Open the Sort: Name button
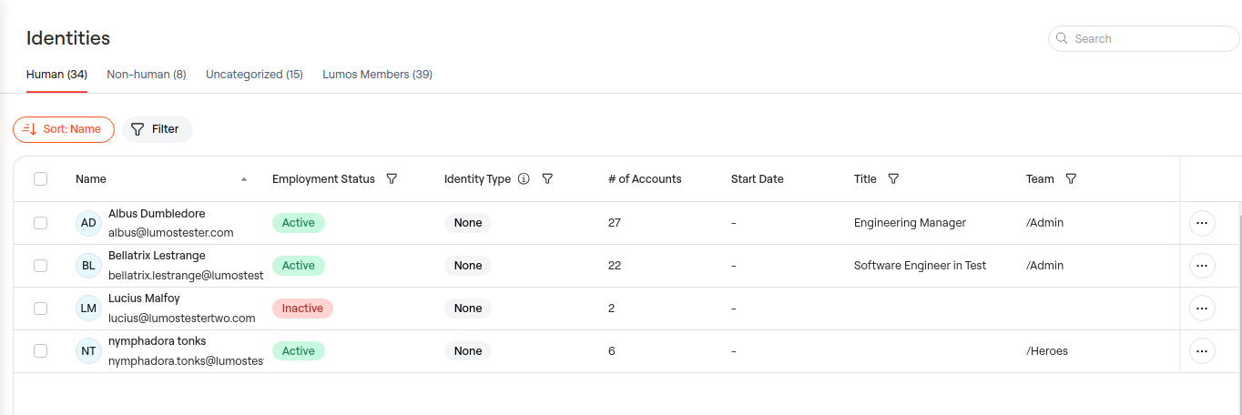The width and height of the screenshot is (1242, 415). pyautogui.click(x=64, y=129)
